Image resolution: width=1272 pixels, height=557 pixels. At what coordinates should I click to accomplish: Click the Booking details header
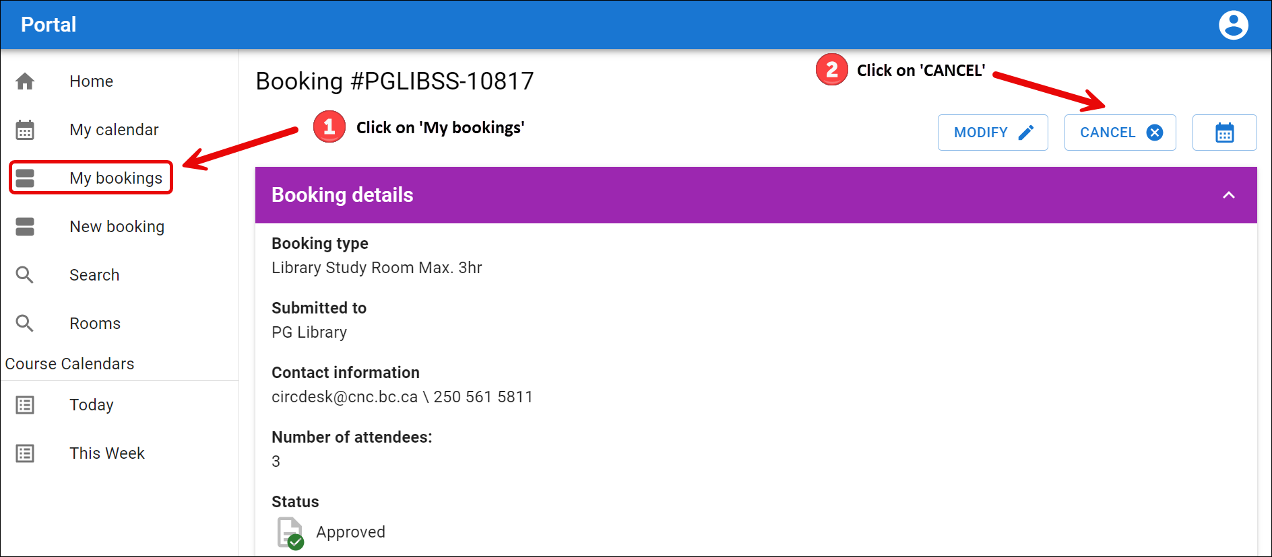coord(756,195)
